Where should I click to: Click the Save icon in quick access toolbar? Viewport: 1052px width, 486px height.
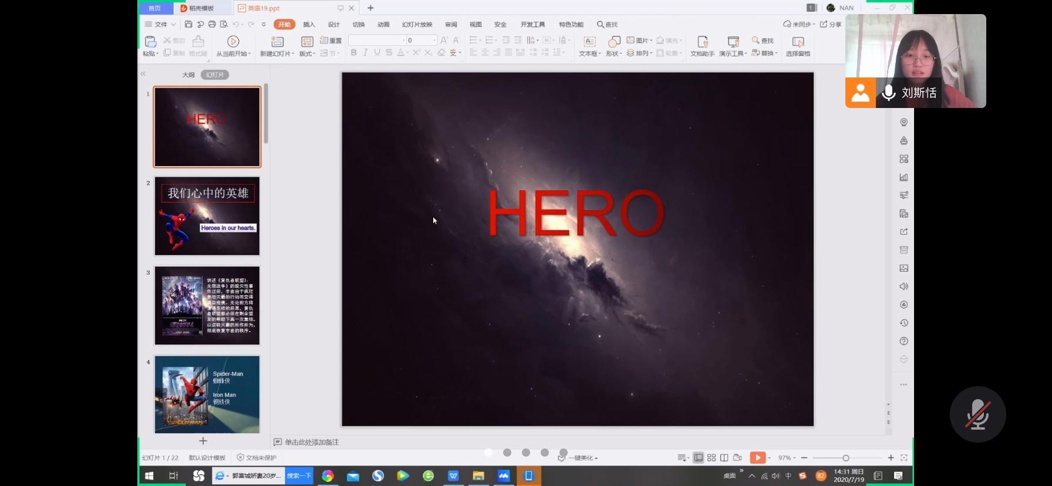click(x=188, y=24)
